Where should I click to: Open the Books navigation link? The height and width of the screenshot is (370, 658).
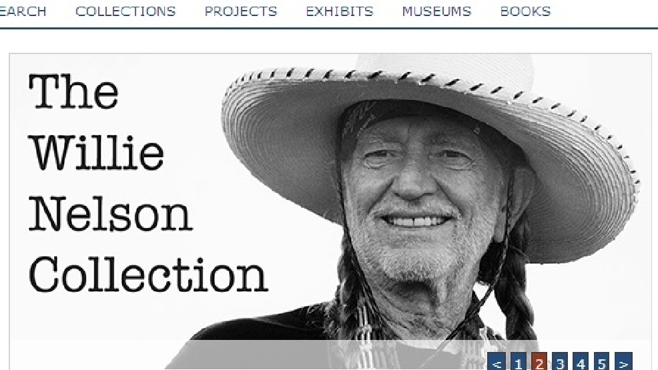pos(525,11)
